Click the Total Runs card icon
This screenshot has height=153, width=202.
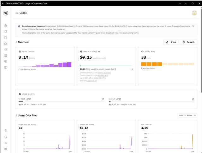142,51
